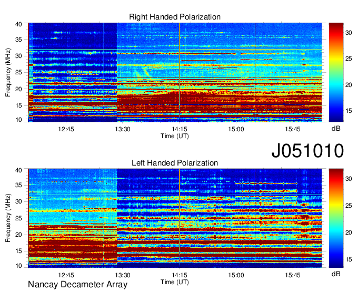
Task: Click the "15" value on upper color bar
Action: point(349,111)
